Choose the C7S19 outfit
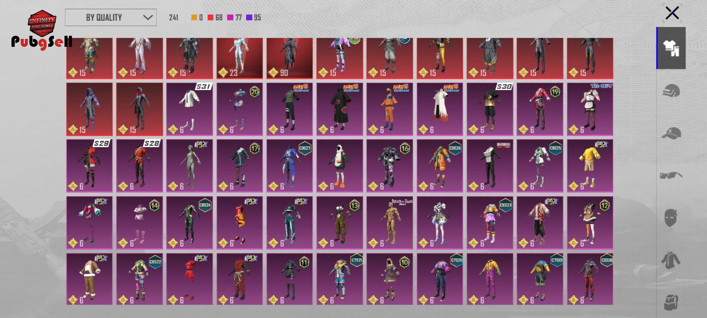 coord(540,279)
